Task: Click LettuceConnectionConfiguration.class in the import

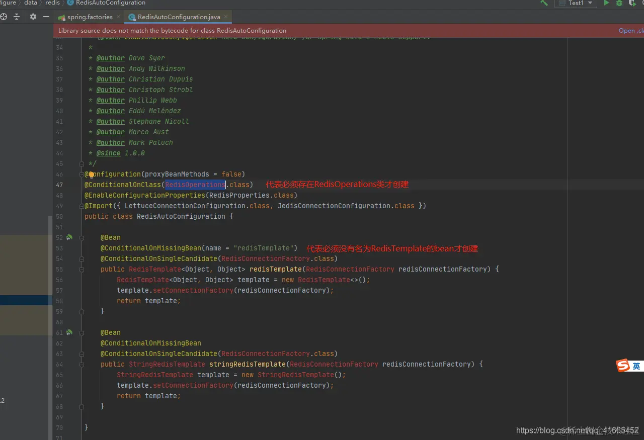Action: pyautogui.click(x=197, y=206)
